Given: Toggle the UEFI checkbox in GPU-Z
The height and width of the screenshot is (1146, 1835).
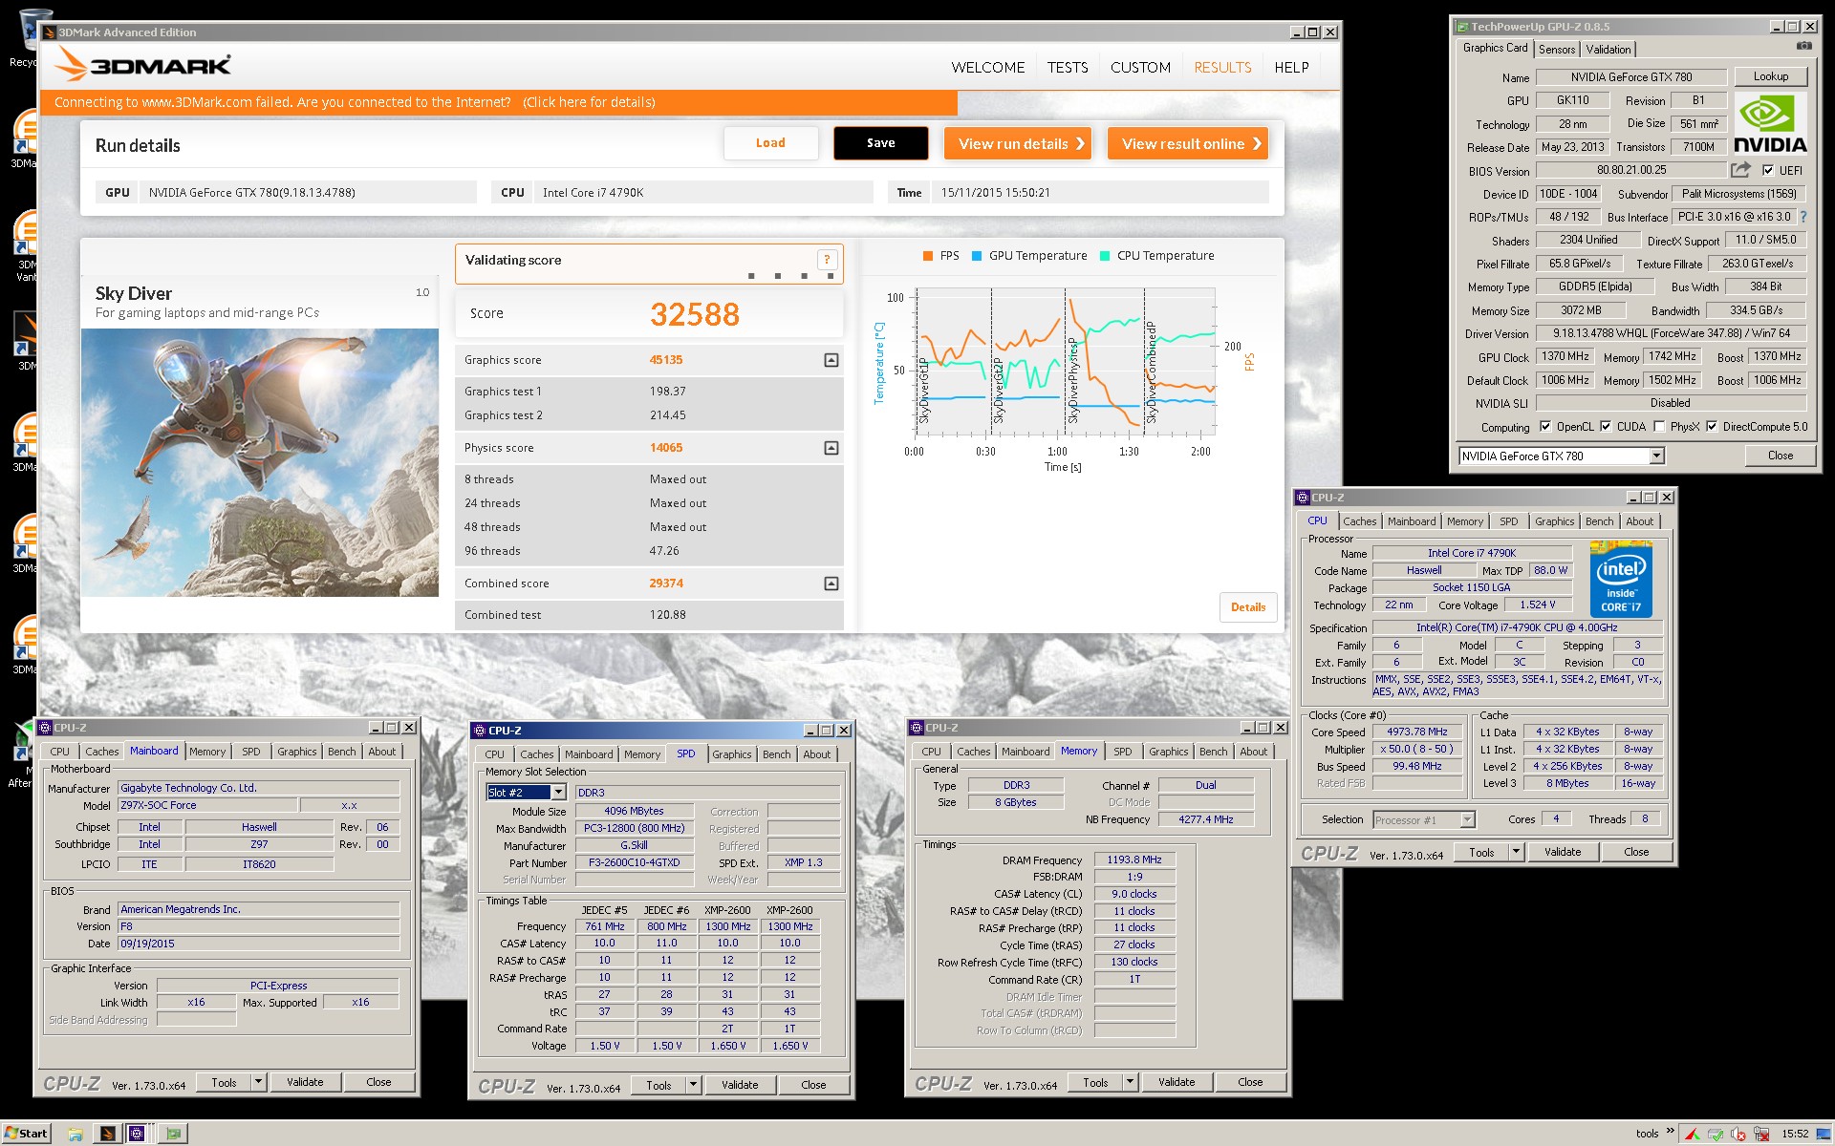Looking at the screenshot, I should (x=1768, y=170).
